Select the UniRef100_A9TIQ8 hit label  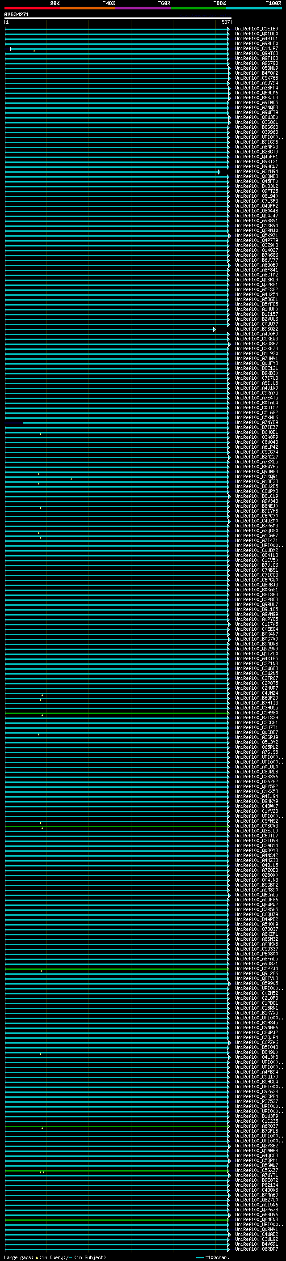[256, 58]
